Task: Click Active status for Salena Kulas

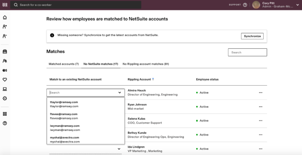Action: 202,121
